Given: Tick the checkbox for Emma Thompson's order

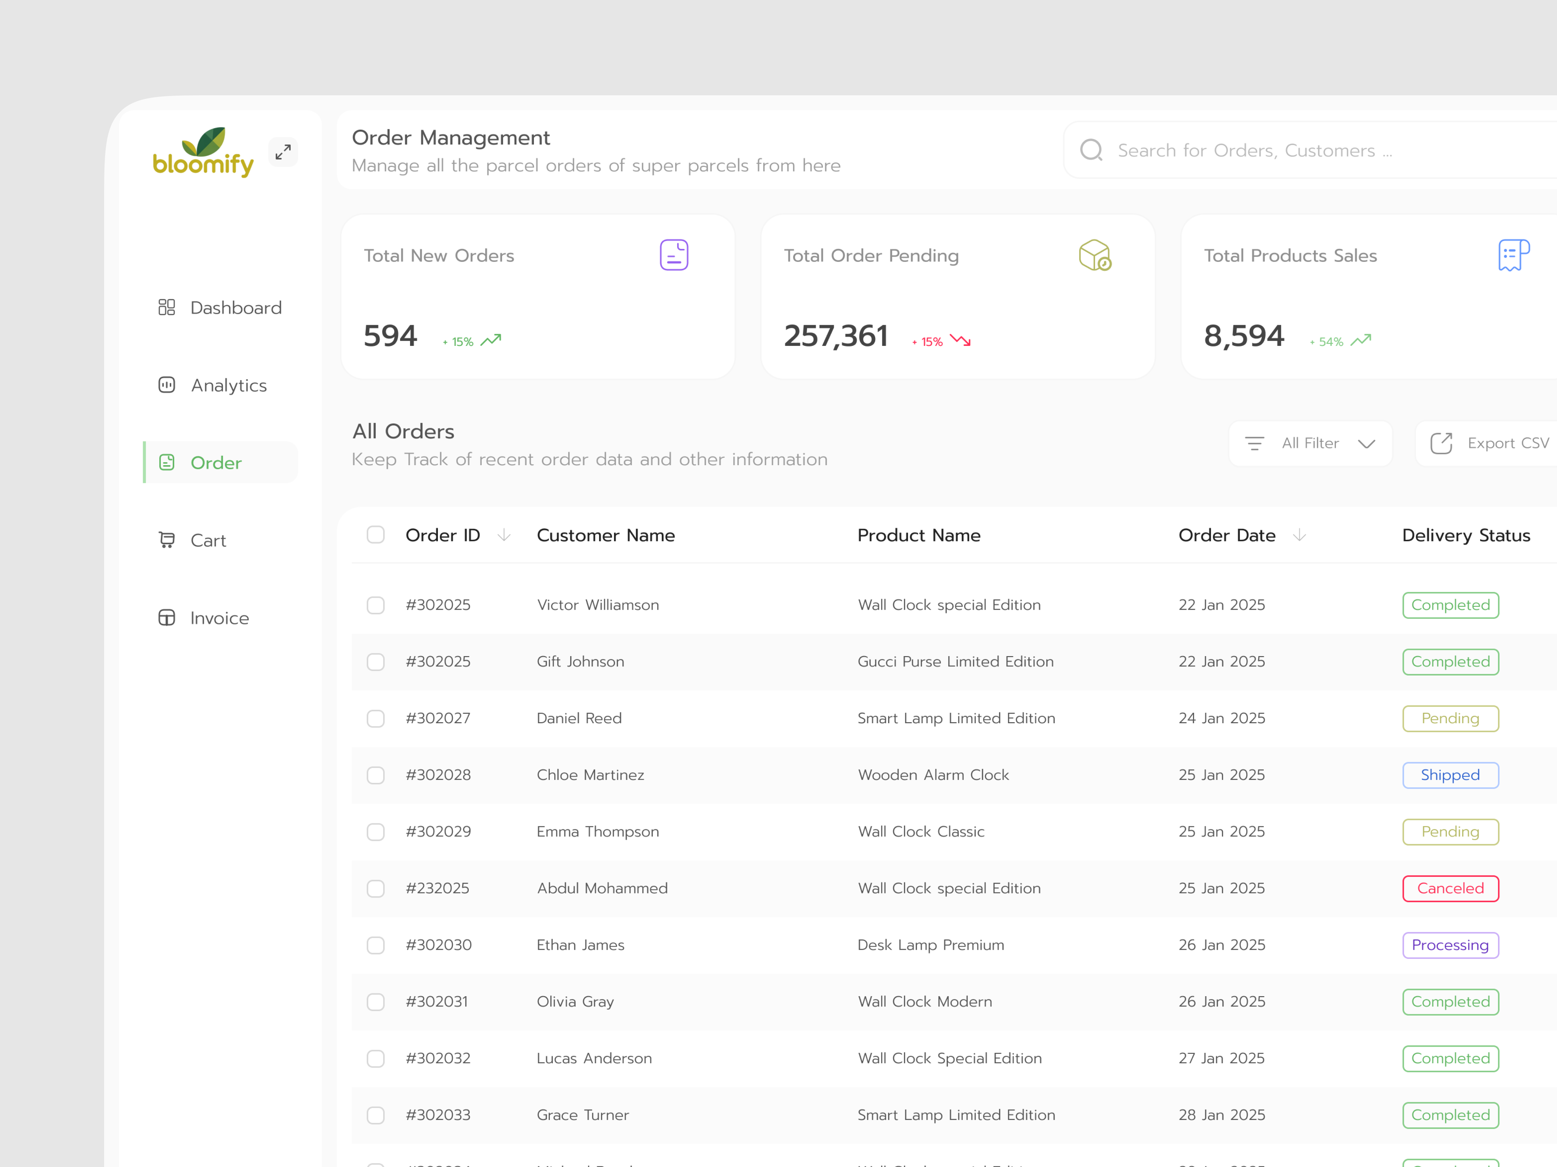Looking at the screenshot, I should 376,831.
